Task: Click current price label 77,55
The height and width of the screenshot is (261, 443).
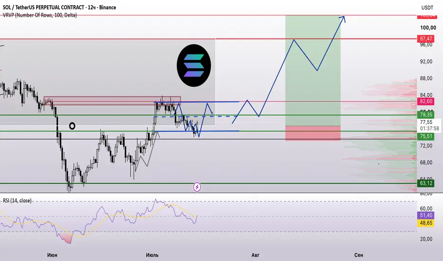Action: pyautogui.click(x=426, y=122)
